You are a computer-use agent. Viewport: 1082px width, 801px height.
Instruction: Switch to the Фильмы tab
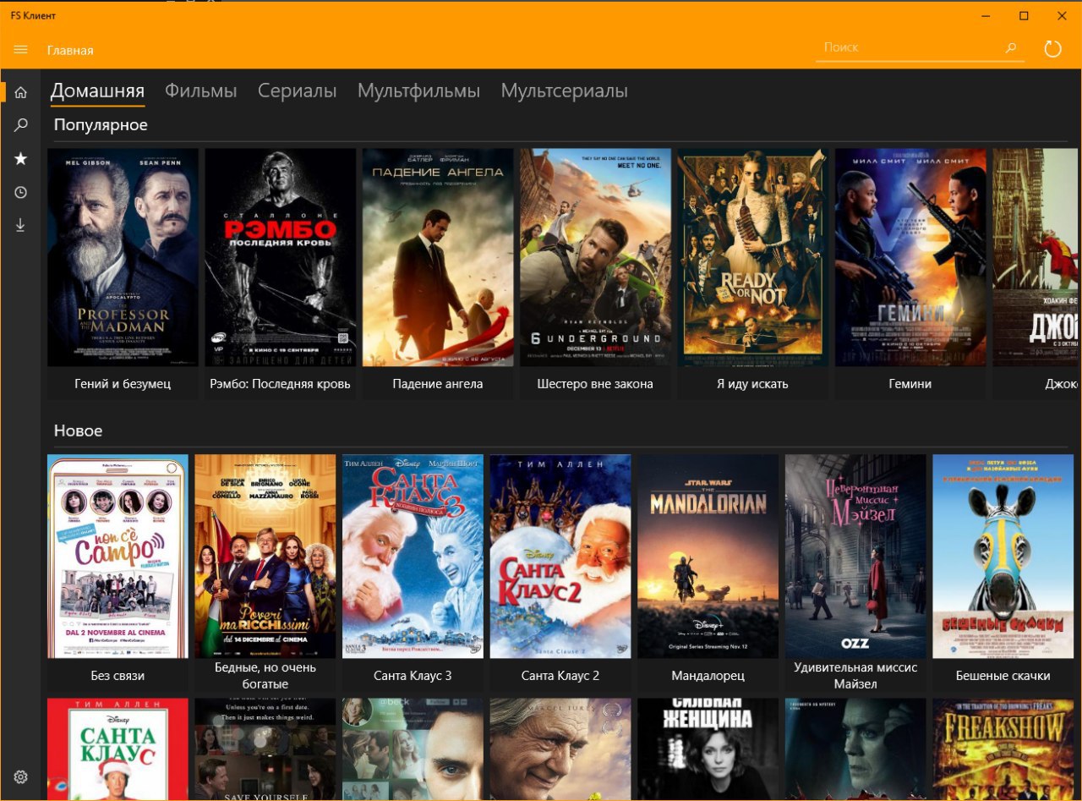pyautogui.click(x=200, y=91)
